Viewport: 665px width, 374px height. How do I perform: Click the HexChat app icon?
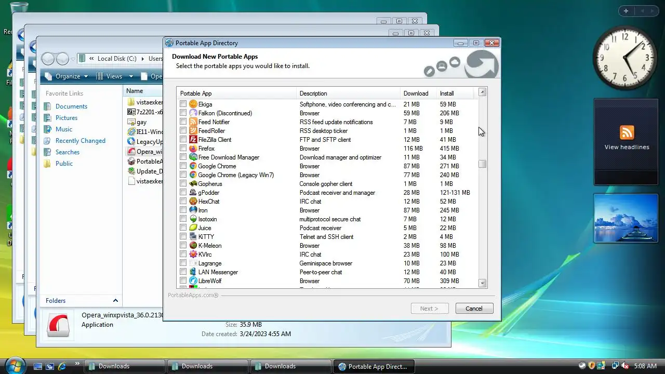pyautogui.click(x=193, y=202)
